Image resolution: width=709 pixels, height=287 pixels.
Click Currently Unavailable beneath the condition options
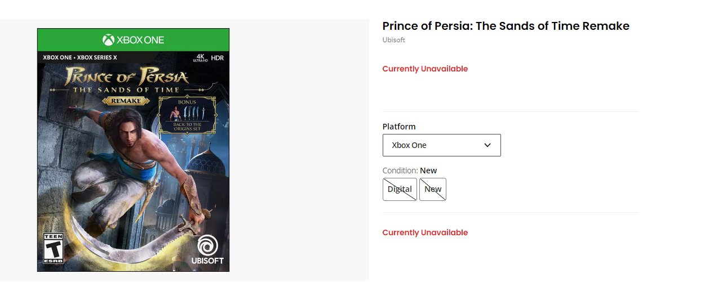(425, 232)
